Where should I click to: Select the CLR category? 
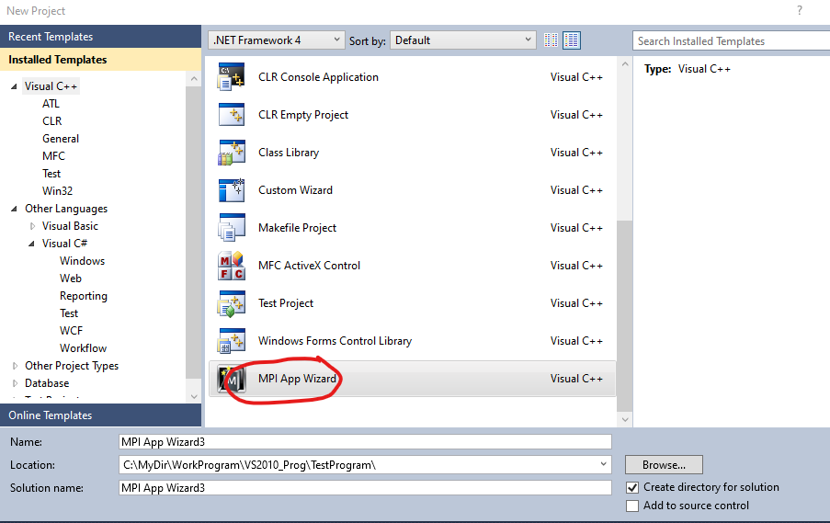click(51, 121)
